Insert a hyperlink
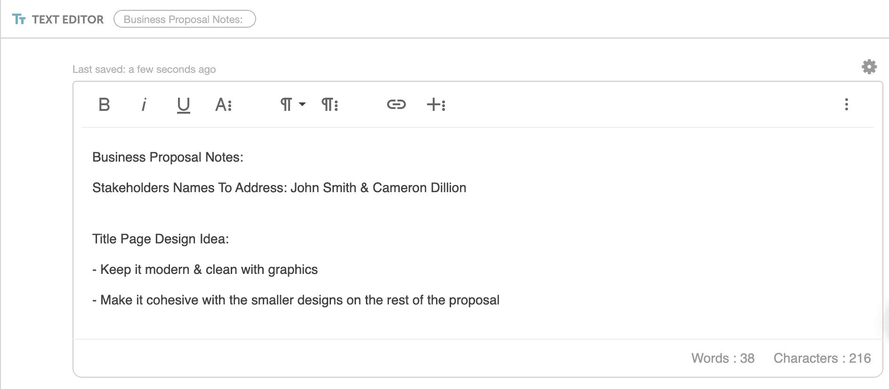The height and width of the screenshot is (389, 889). (x=396, y=105)
